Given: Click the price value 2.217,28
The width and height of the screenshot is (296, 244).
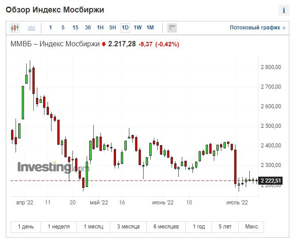Looking at the screenshot, I should pos(122,44).
